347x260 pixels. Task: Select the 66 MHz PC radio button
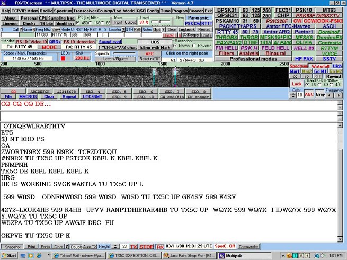click(102, 23)
